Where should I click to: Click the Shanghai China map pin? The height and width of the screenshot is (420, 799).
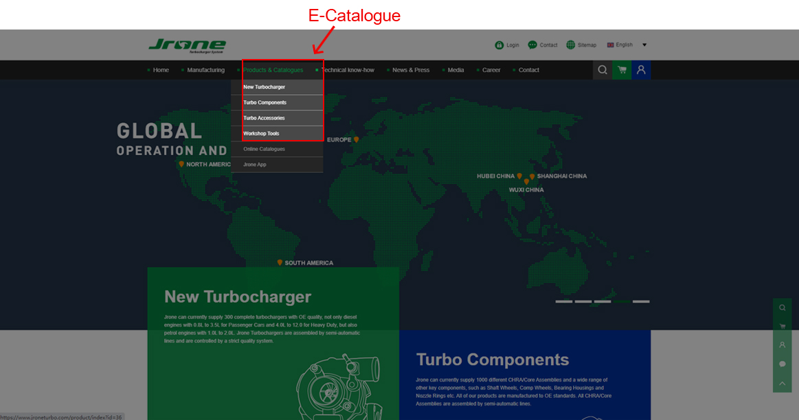pos(532,176)
